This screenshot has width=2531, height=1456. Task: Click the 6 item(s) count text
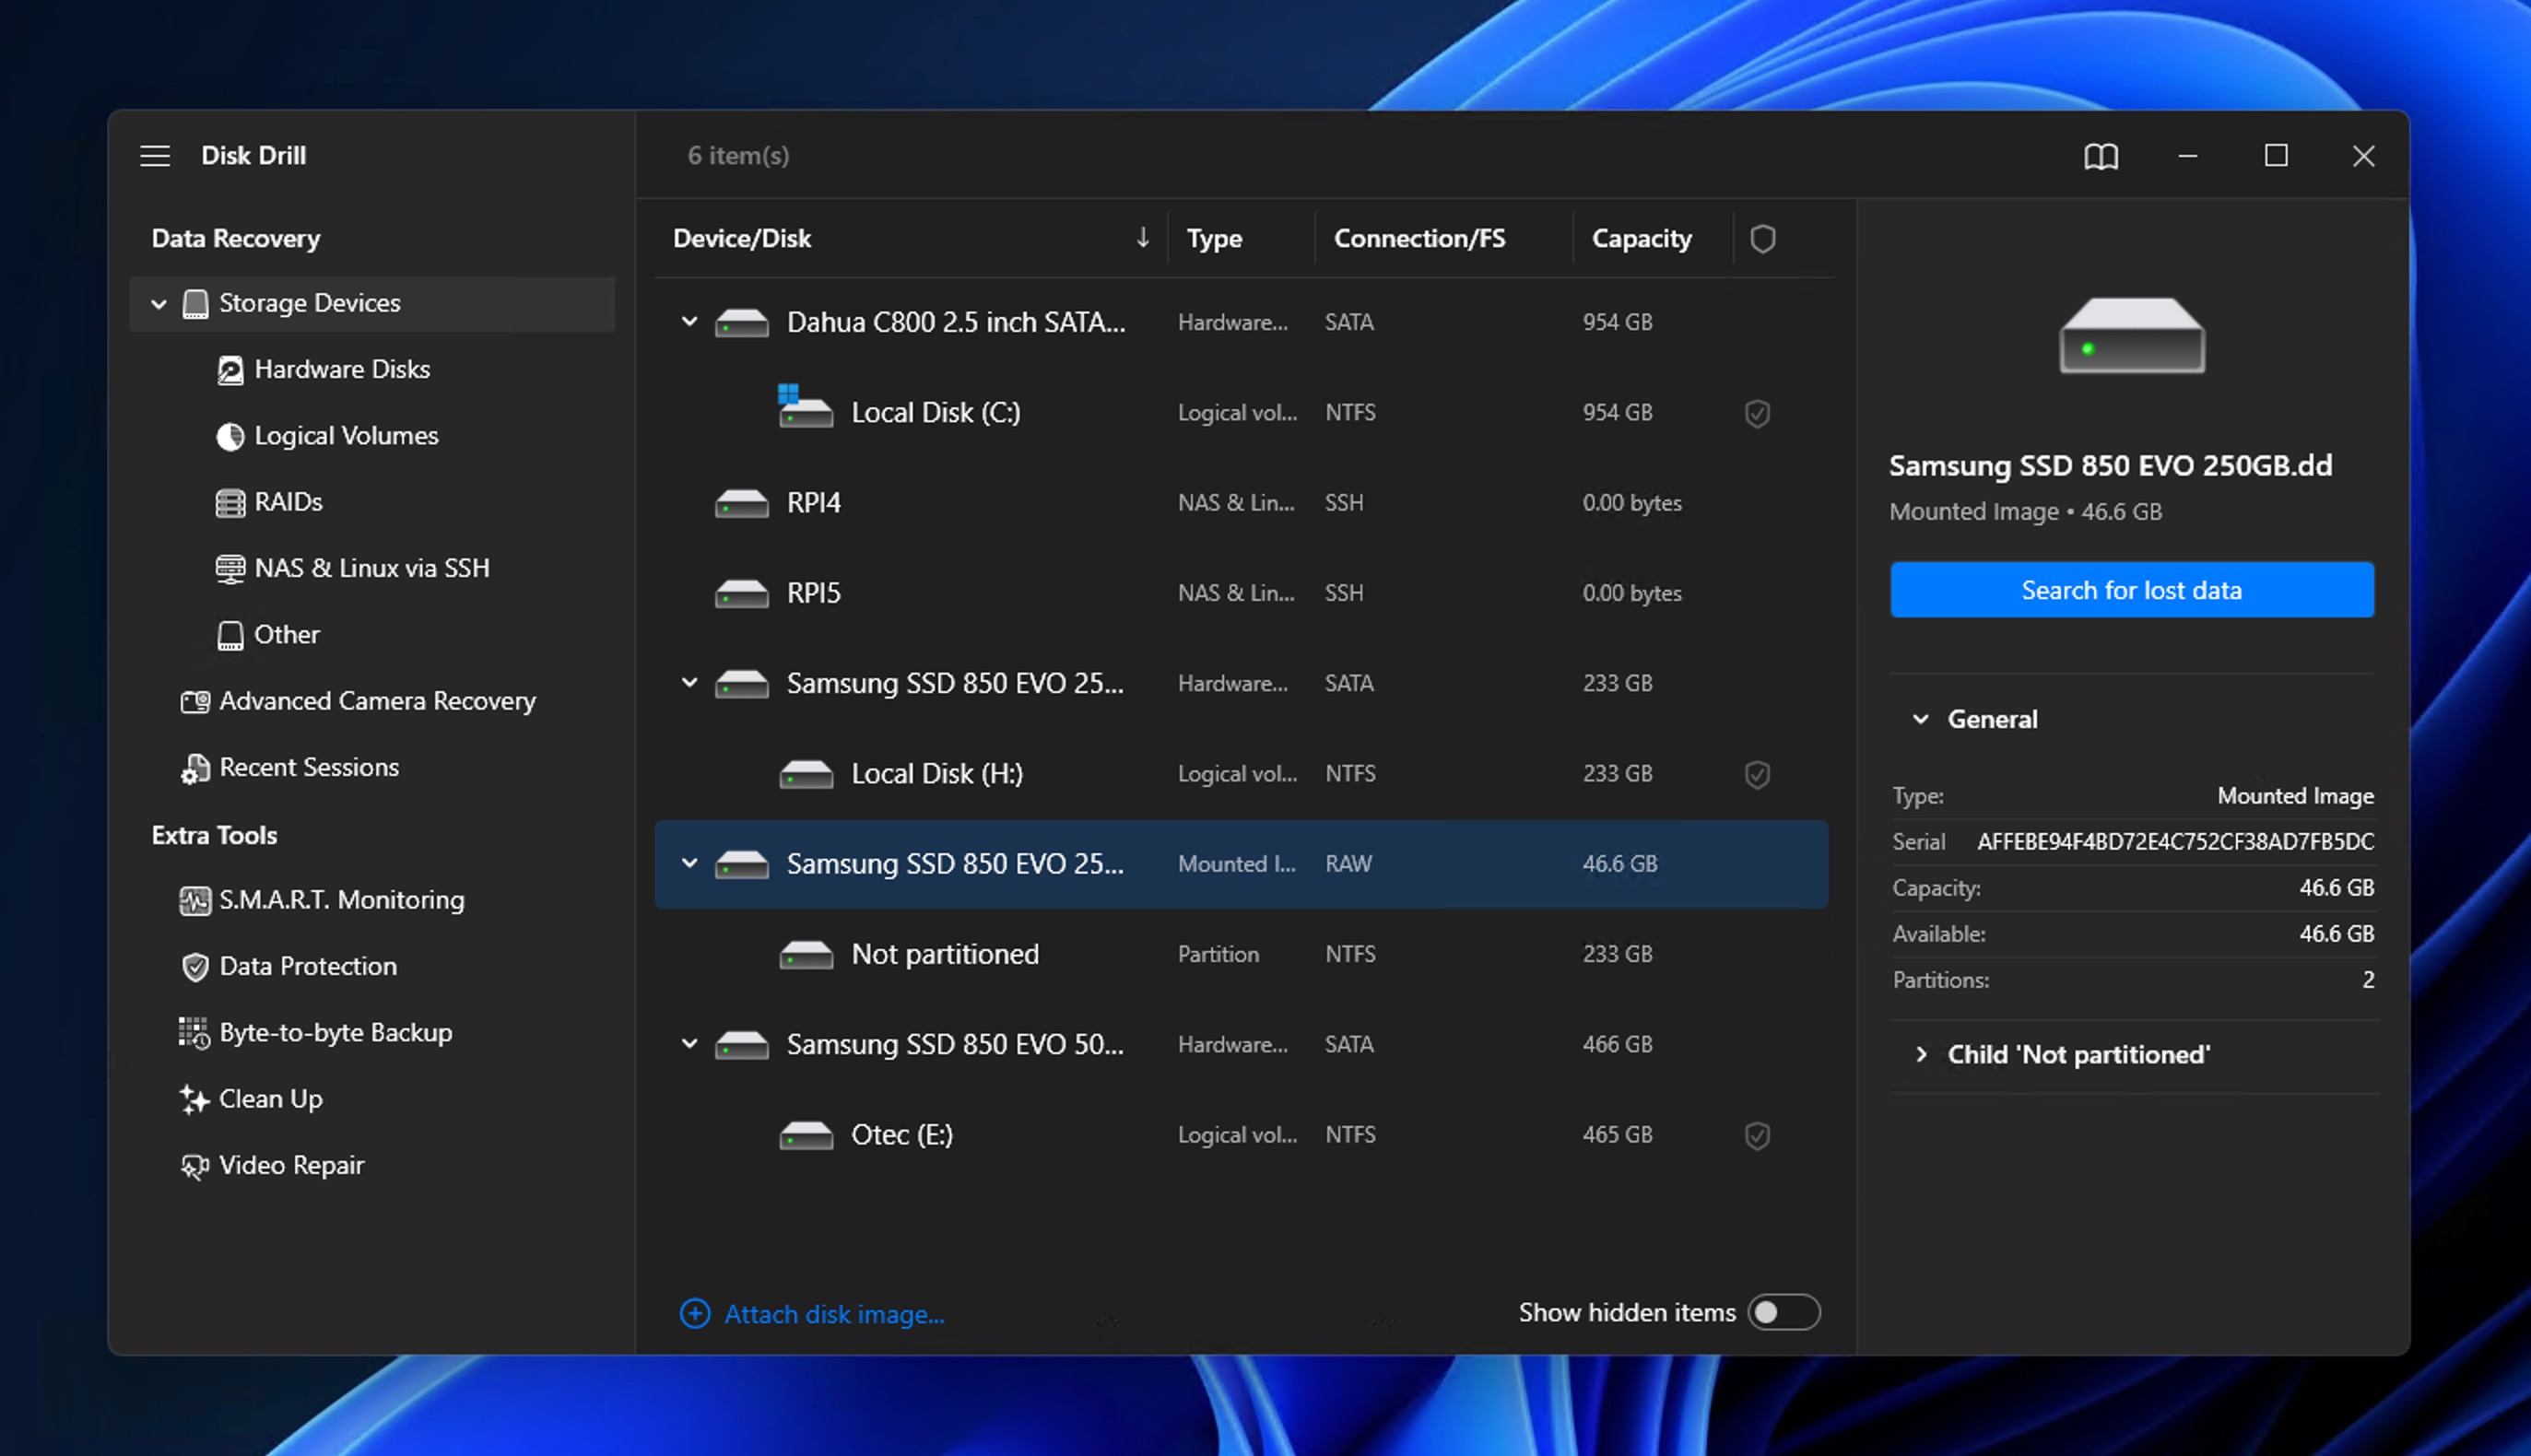(x=738, y=156)
